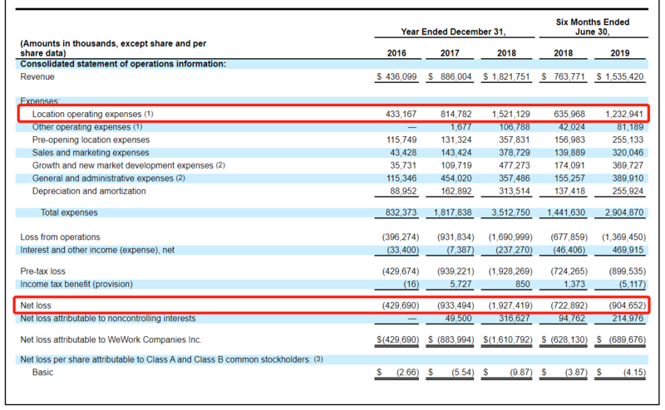
Task: Click total expenses value 2,904,870
Action: click(624, 212)
